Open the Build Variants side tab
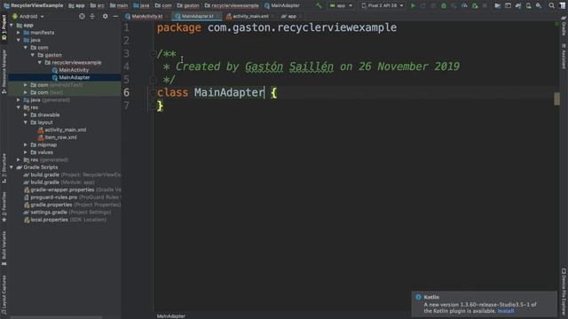The image size is (568, 319). [4, 248]
